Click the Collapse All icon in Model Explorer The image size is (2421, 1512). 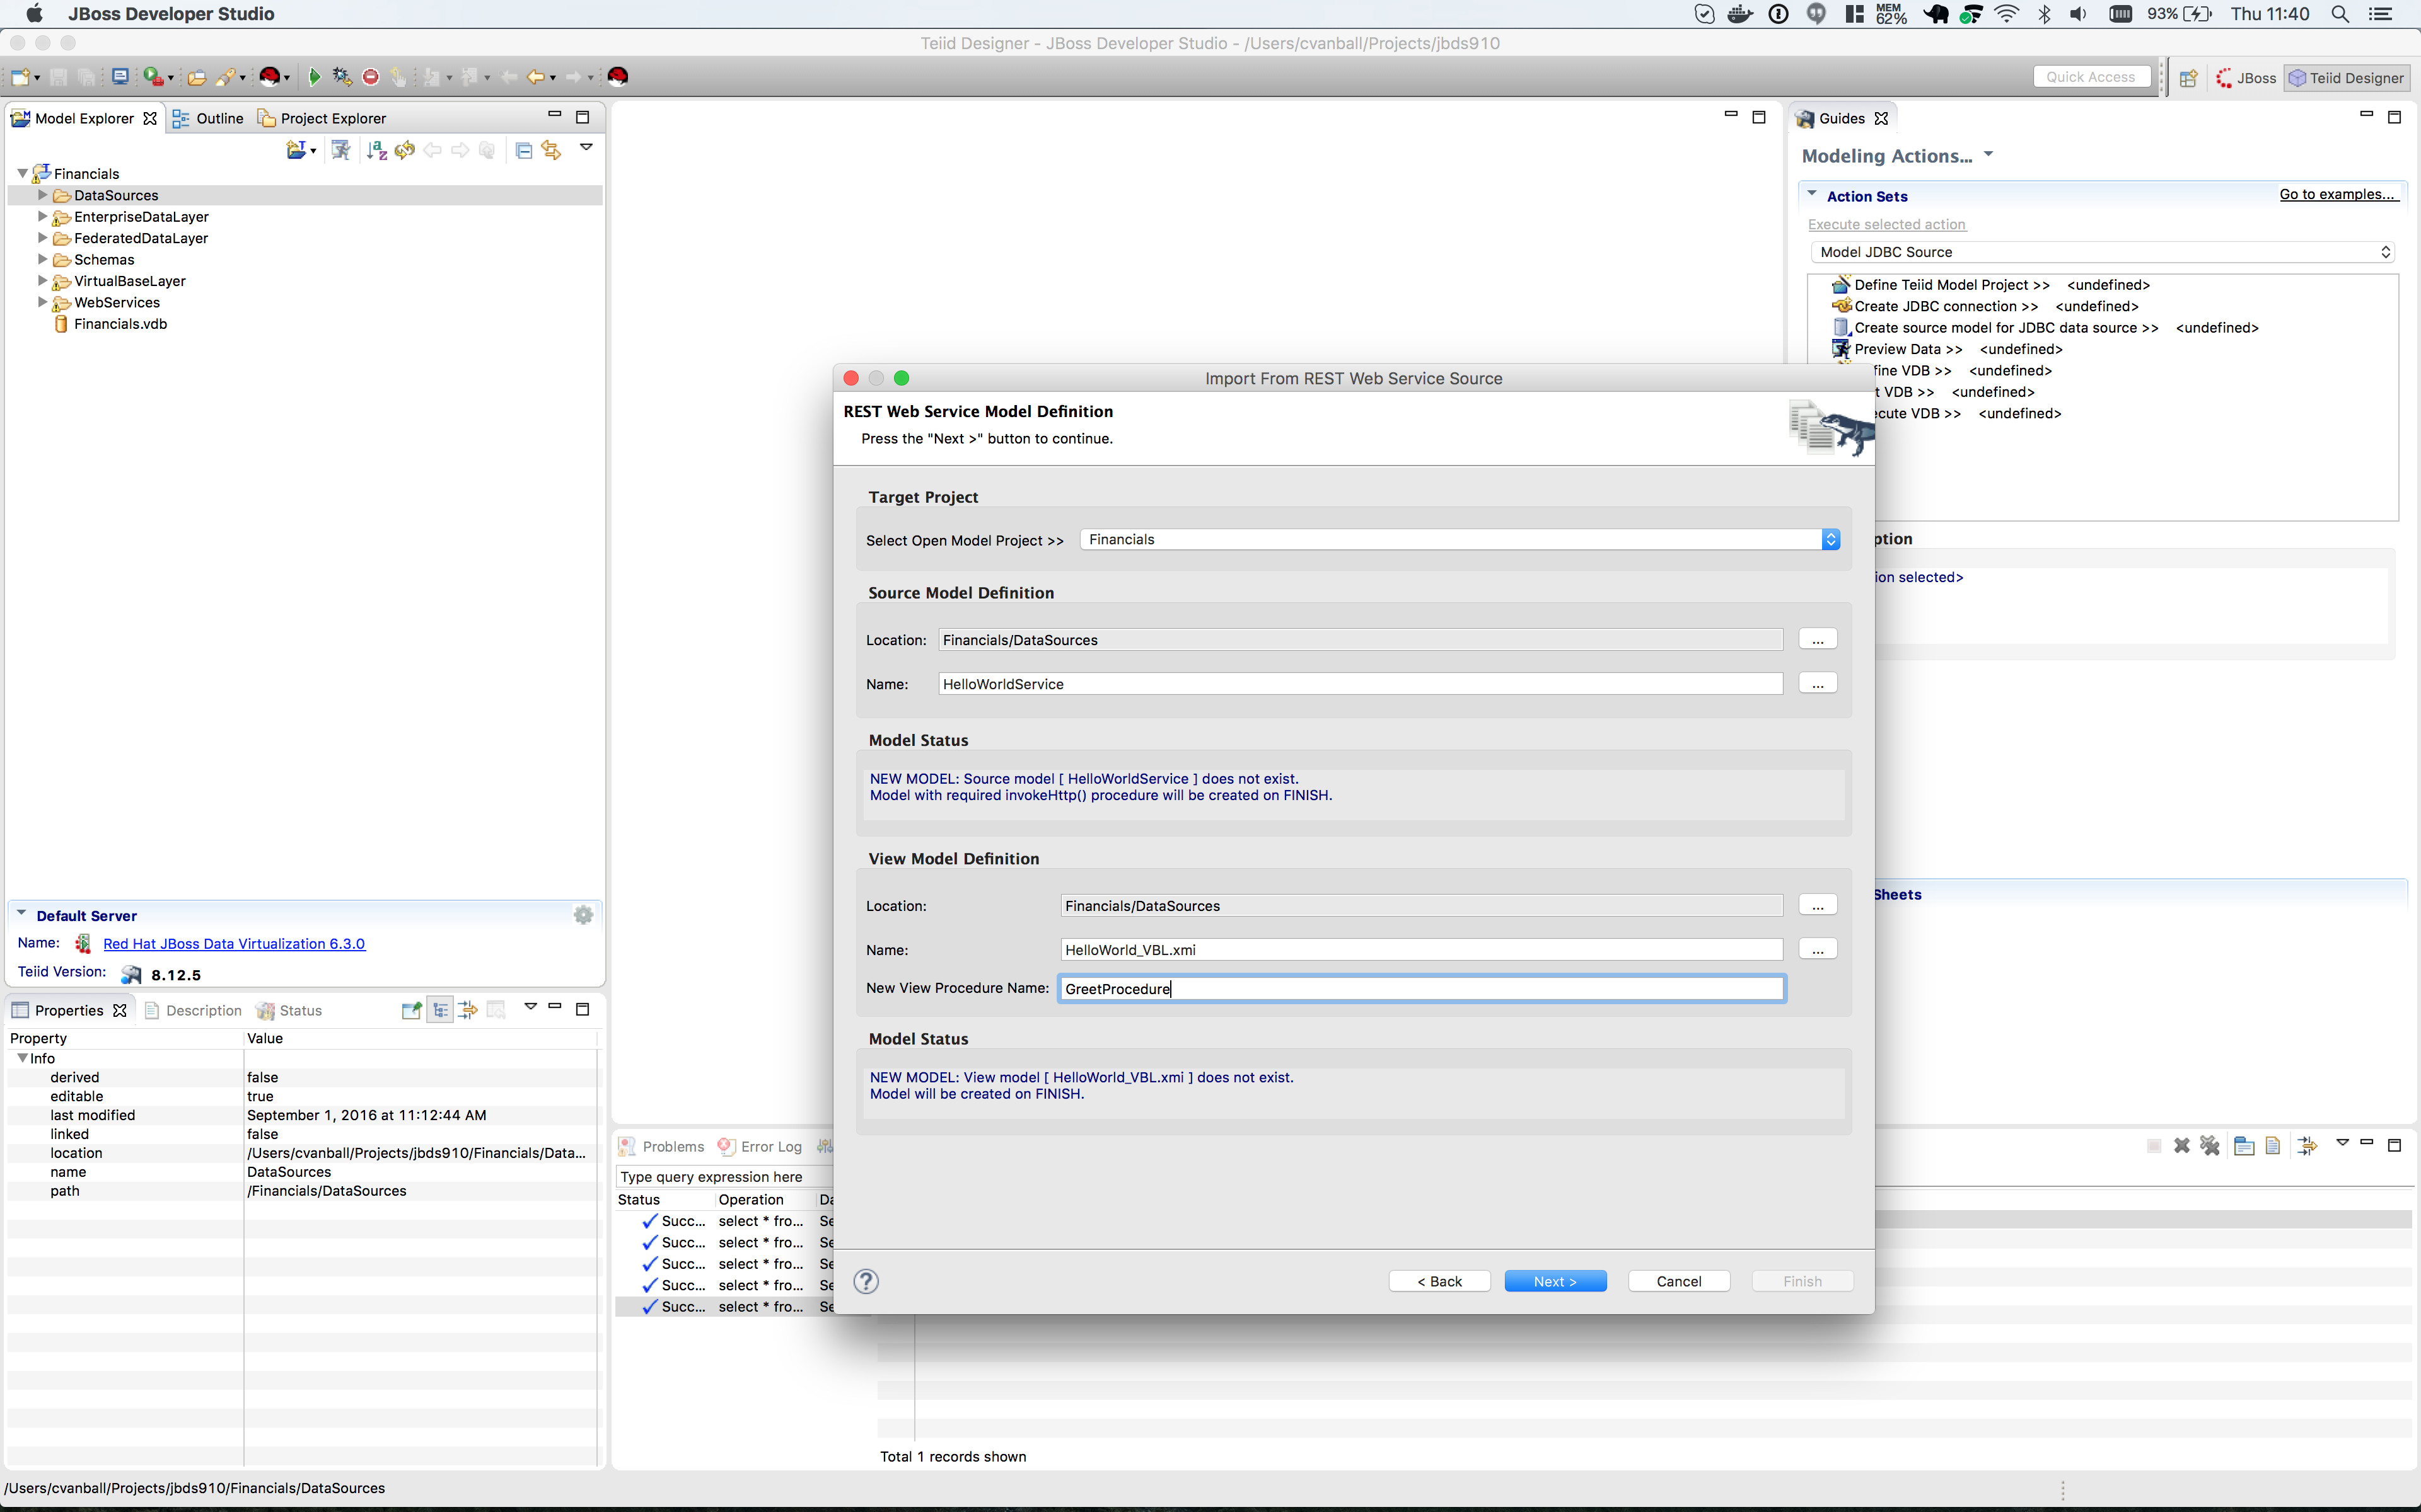[523, 150]
